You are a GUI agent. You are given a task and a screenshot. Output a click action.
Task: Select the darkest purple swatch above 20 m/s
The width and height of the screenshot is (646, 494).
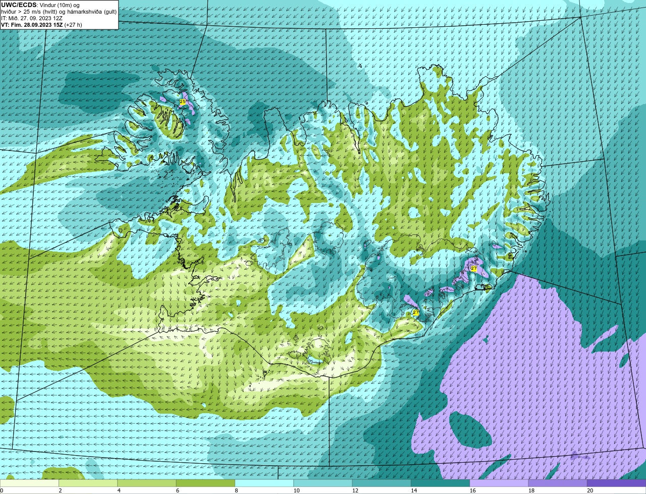[x=617, y=483]
